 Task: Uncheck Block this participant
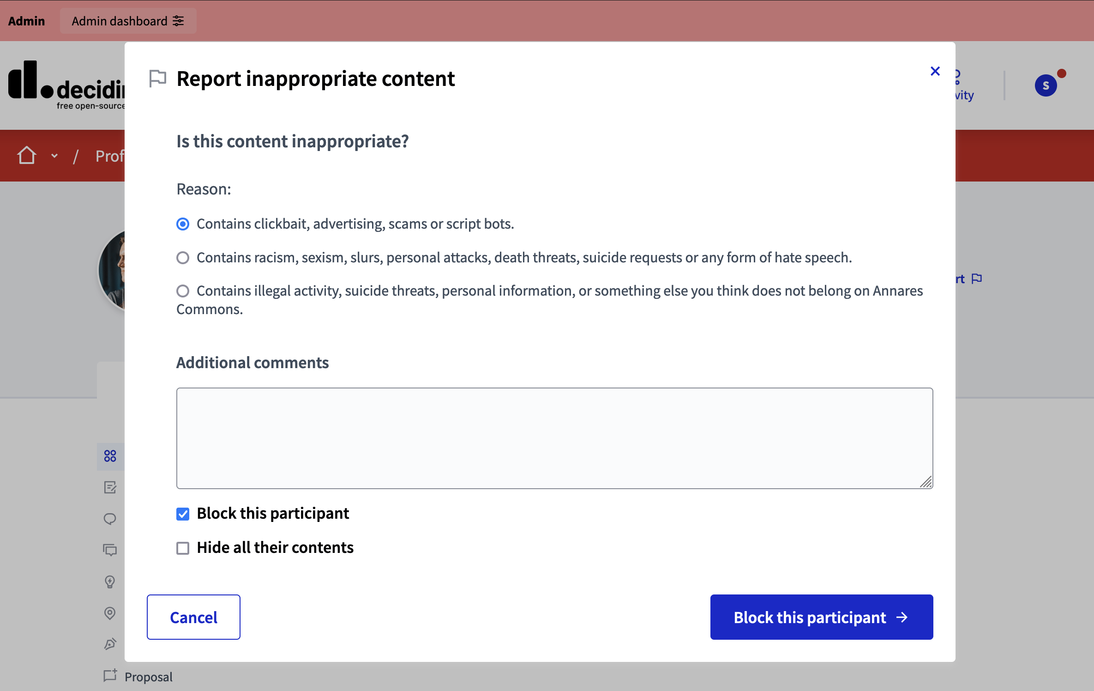(x=183, y=514)
